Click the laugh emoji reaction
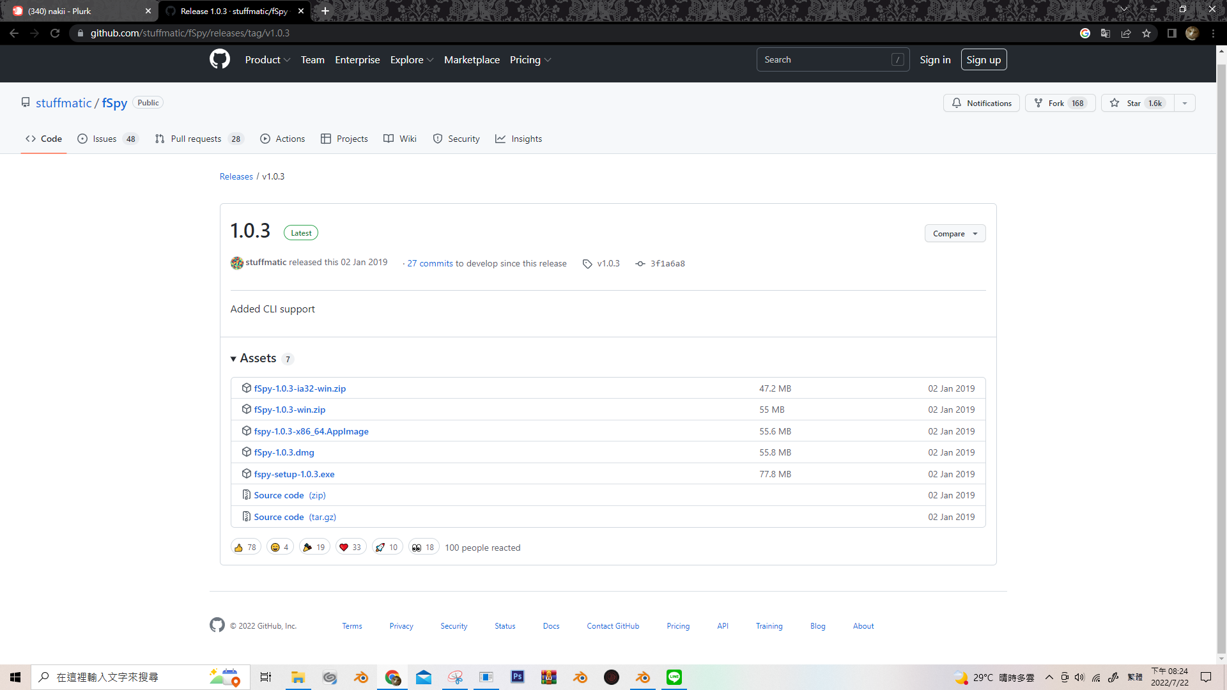Image resolution: width=1227 pixels, height=690 pixels. (x=280, y=548)
